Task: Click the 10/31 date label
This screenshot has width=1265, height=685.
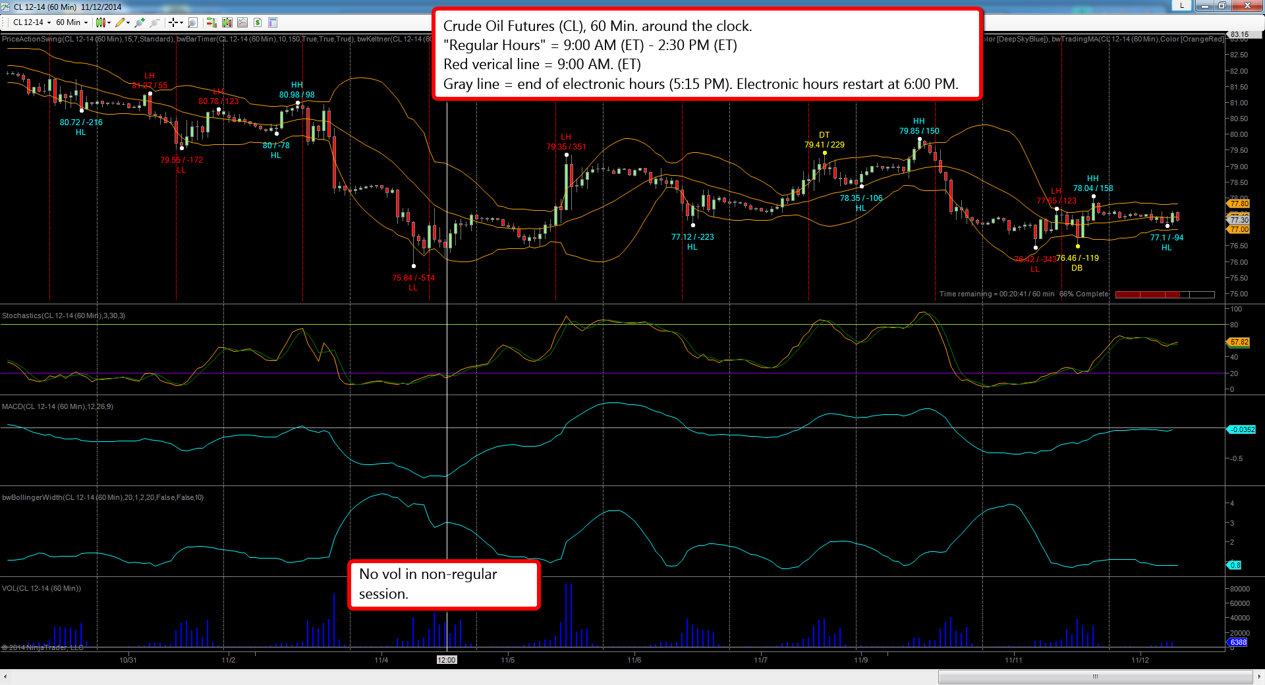Action: 128,660
